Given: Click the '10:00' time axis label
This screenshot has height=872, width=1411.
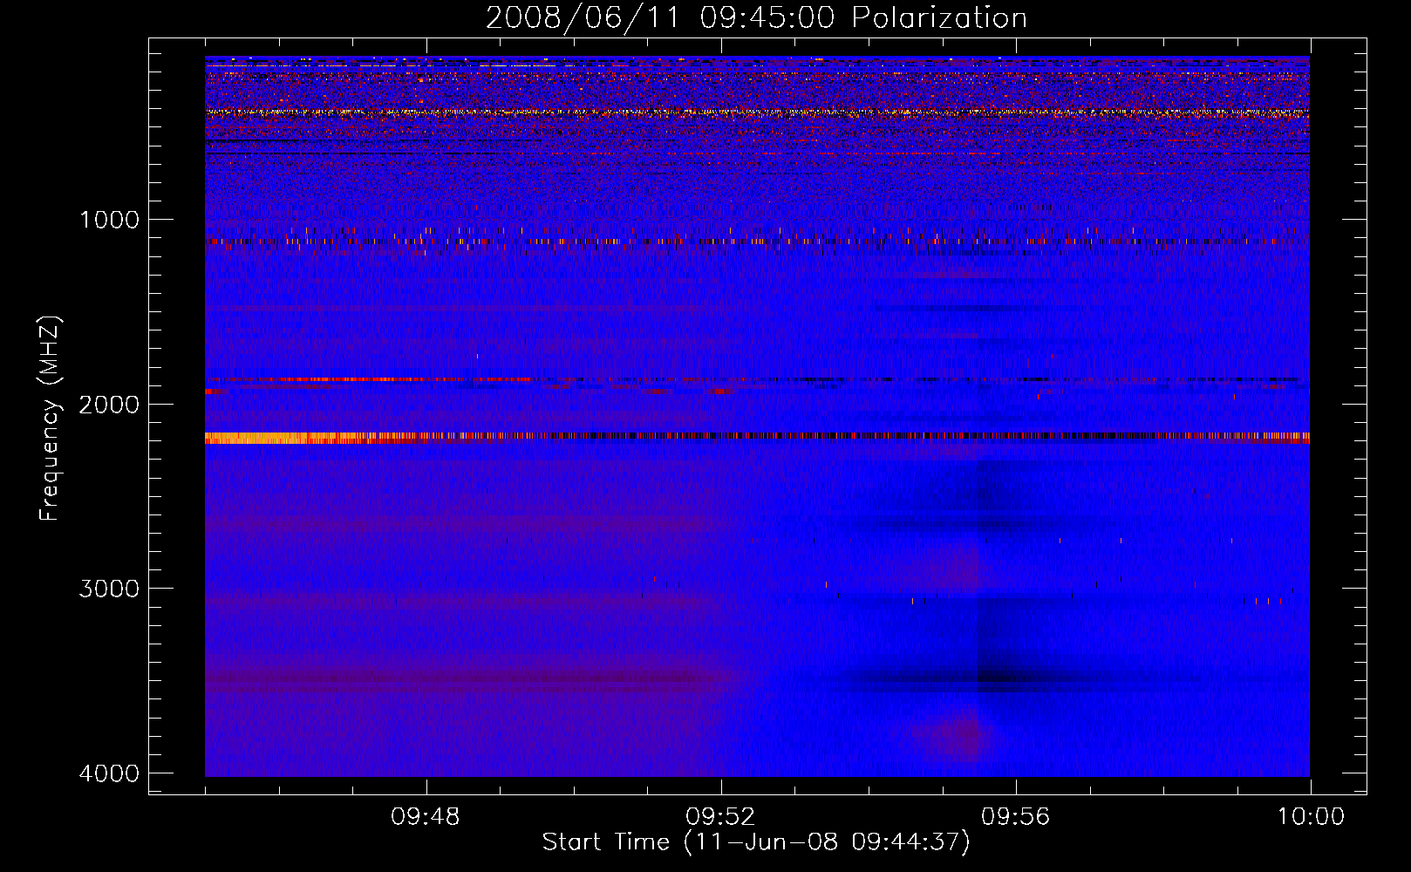Looking at the screenshot, I should pos(1311,817).
